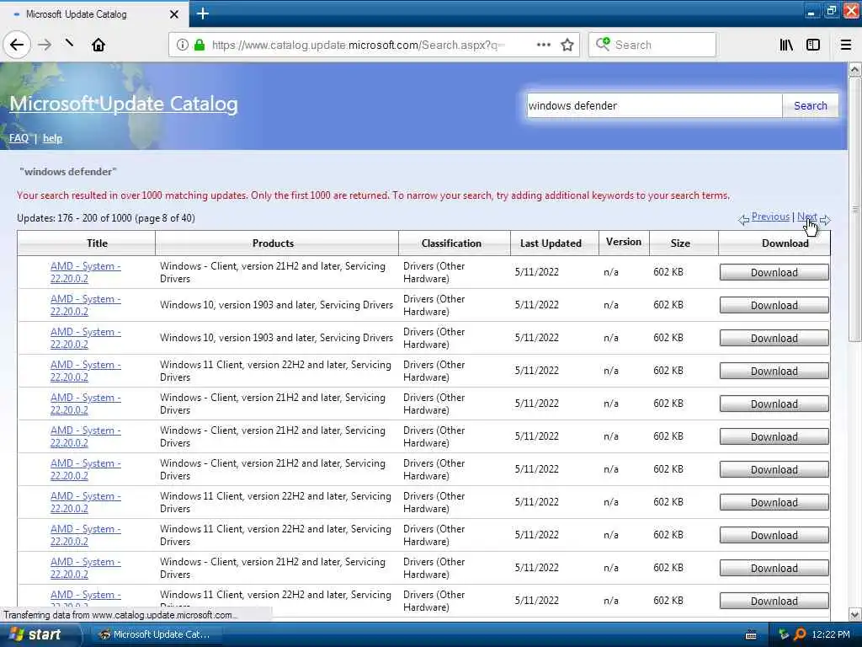Open the Firefox hamburger menu

click(846, 45)
